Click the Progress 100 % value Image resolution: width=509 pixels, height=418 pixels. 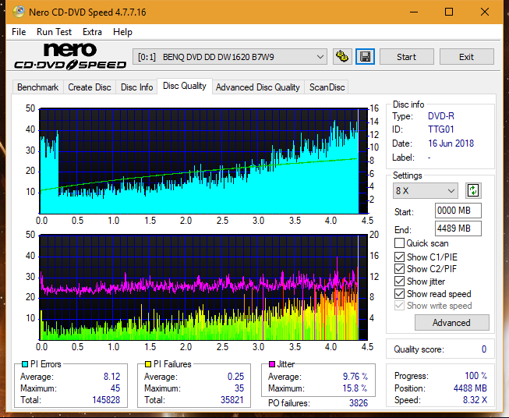tap(476, 376)
